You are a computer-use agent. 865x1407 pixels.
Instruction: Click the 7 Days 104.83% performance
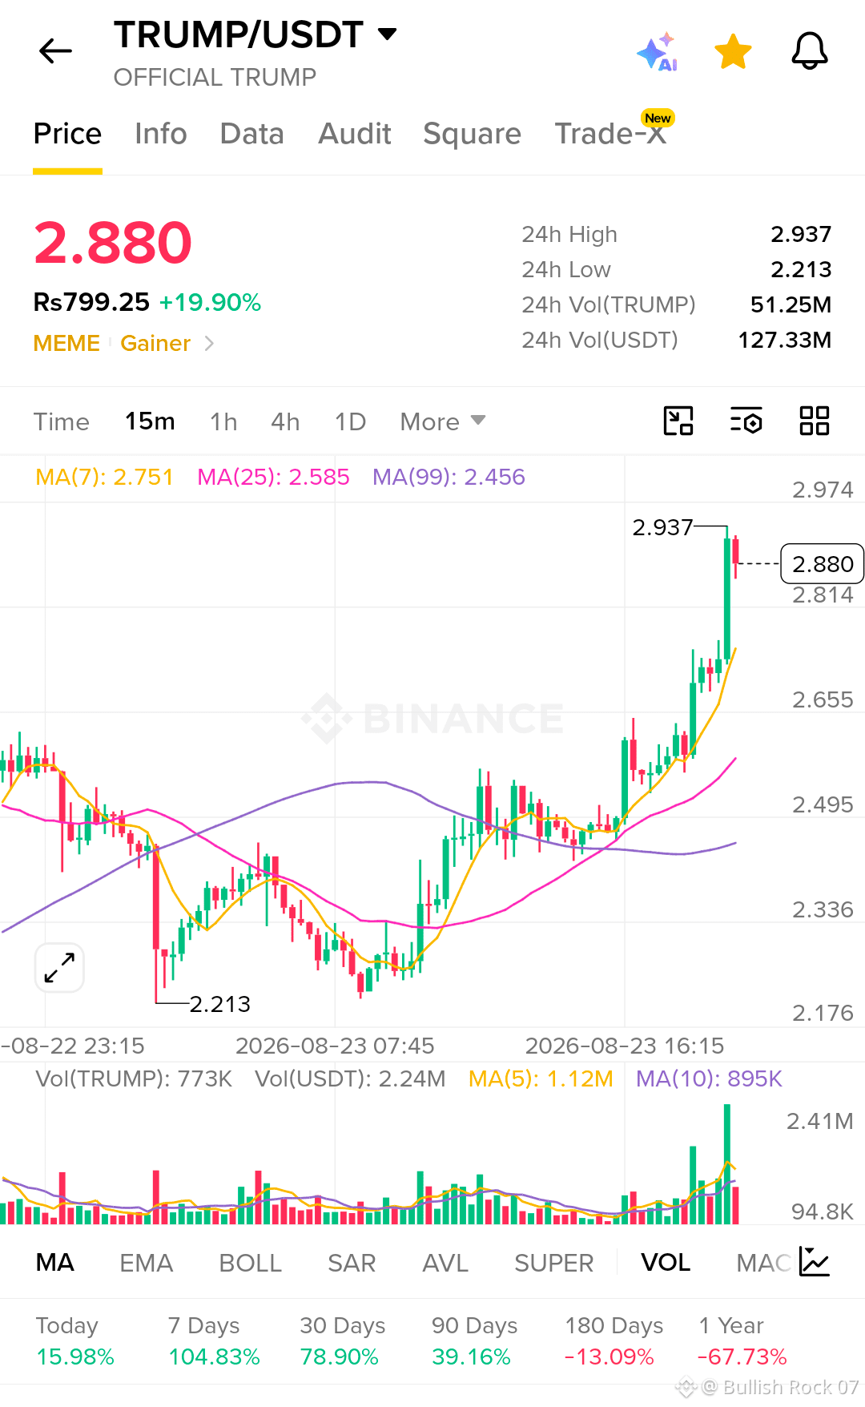pyautogui.click(x=214, y=1340)
